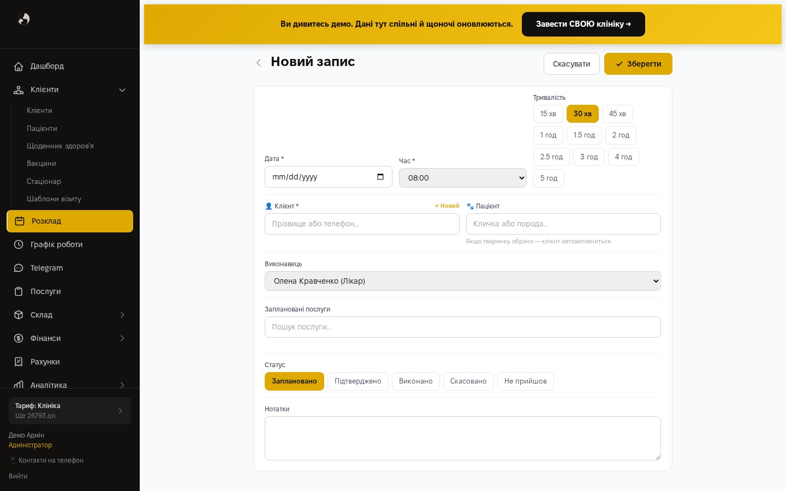Click the Зберегти button
Viewport: 786px width, 491px height.
point(638,64)
